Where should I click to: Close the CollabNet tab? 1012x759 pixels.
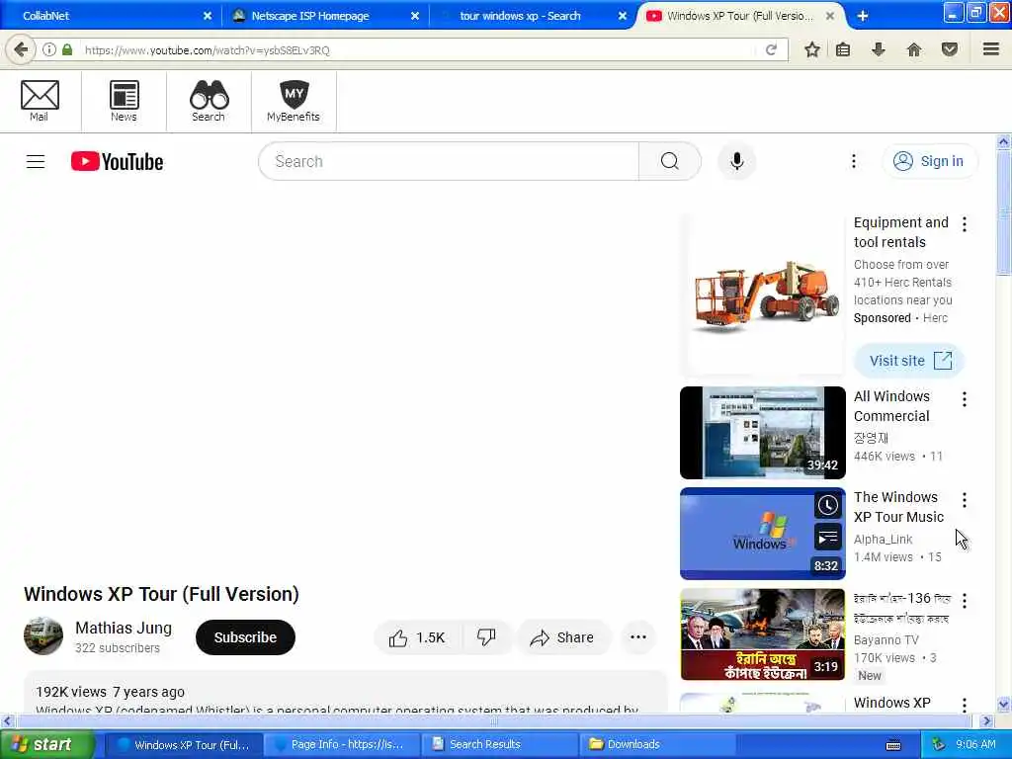[208, 16]
